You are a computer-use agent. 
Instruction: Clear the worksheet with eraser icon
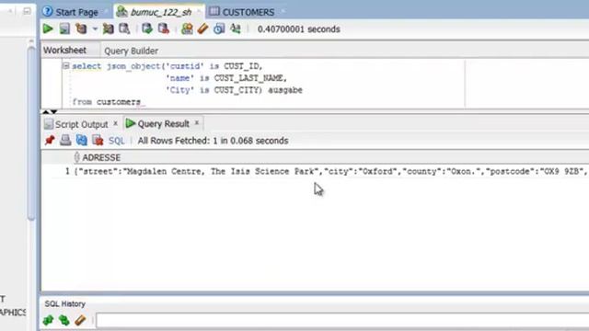coord(202,29)
